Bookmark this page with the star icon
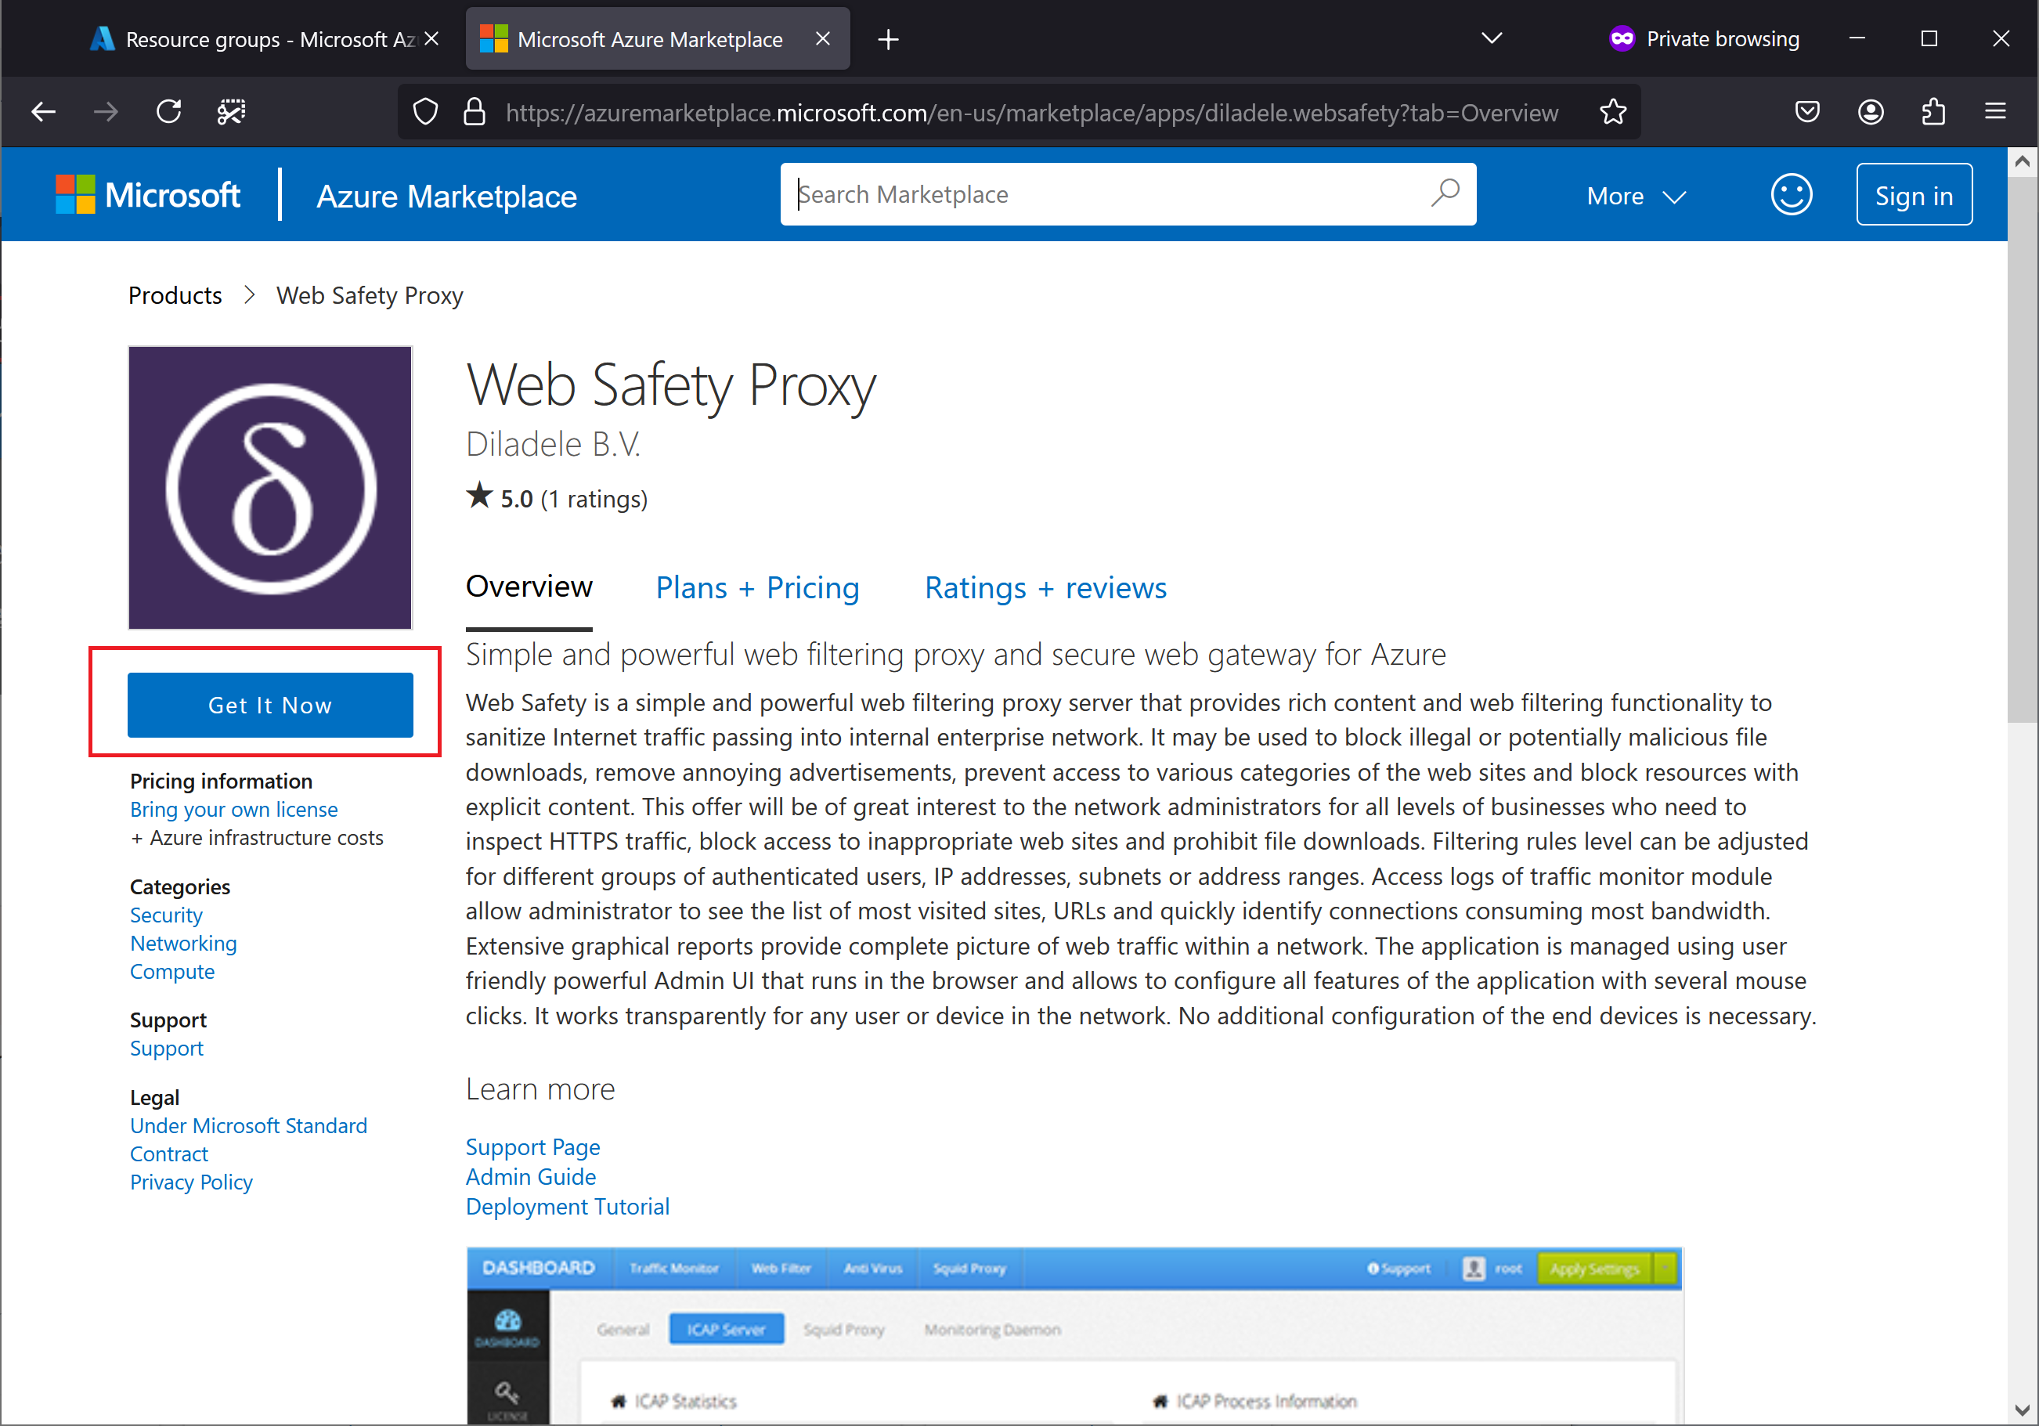Viewport: 2039px width, 1426px height. coord(1613,112)
